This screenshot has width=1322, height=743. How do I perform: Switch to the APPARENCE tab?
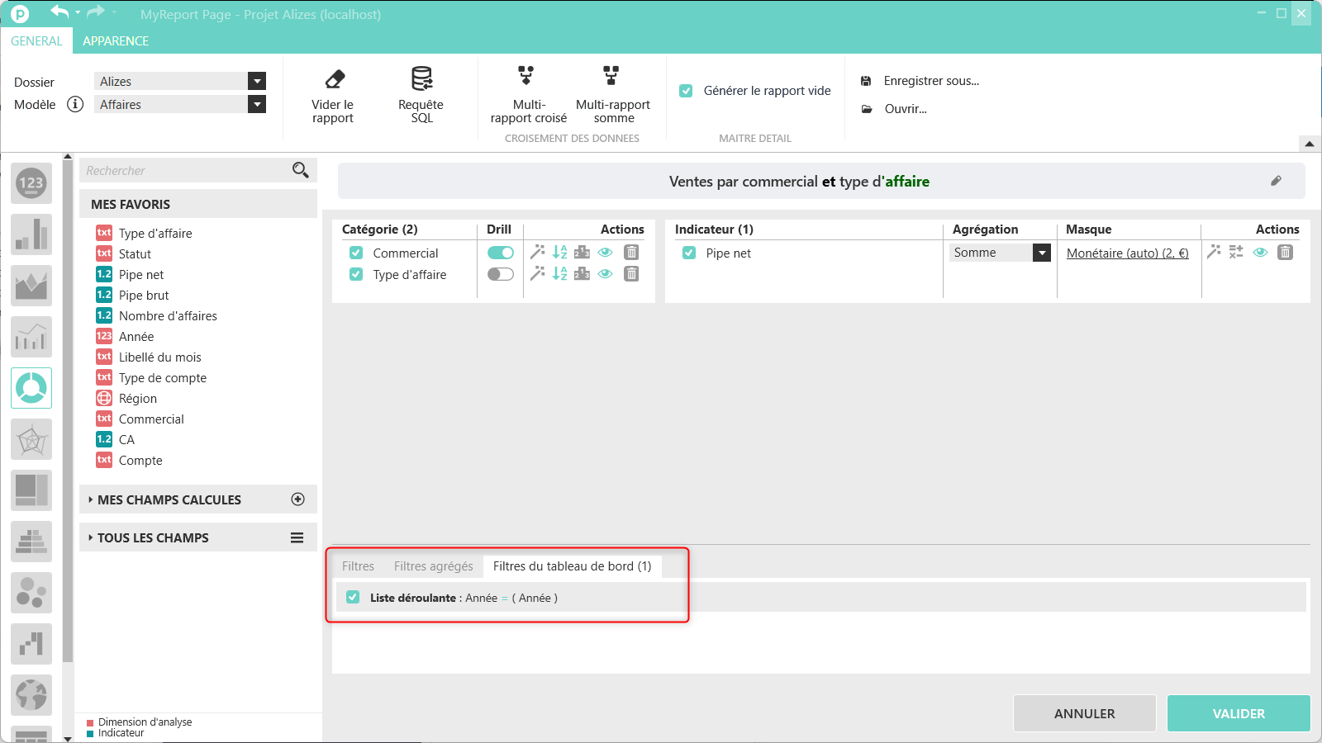[116, 41]
